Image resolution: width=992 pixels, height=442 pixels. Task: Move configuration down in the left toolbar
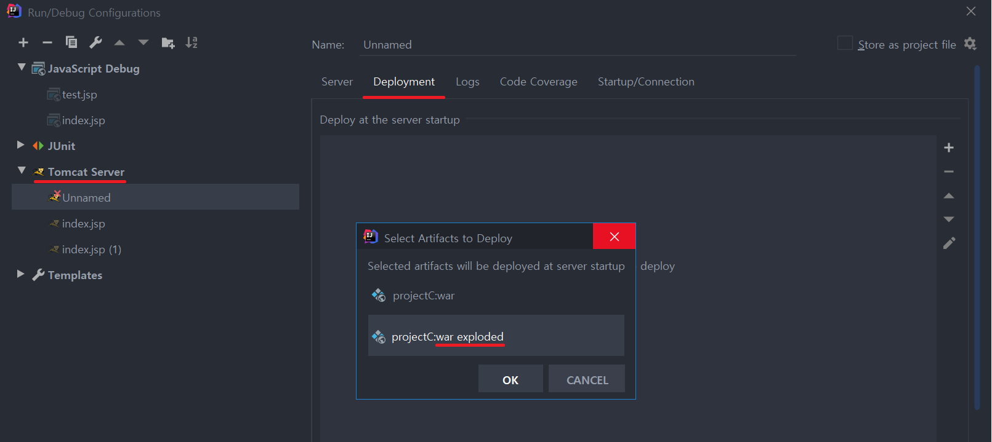tap(143, 42)
